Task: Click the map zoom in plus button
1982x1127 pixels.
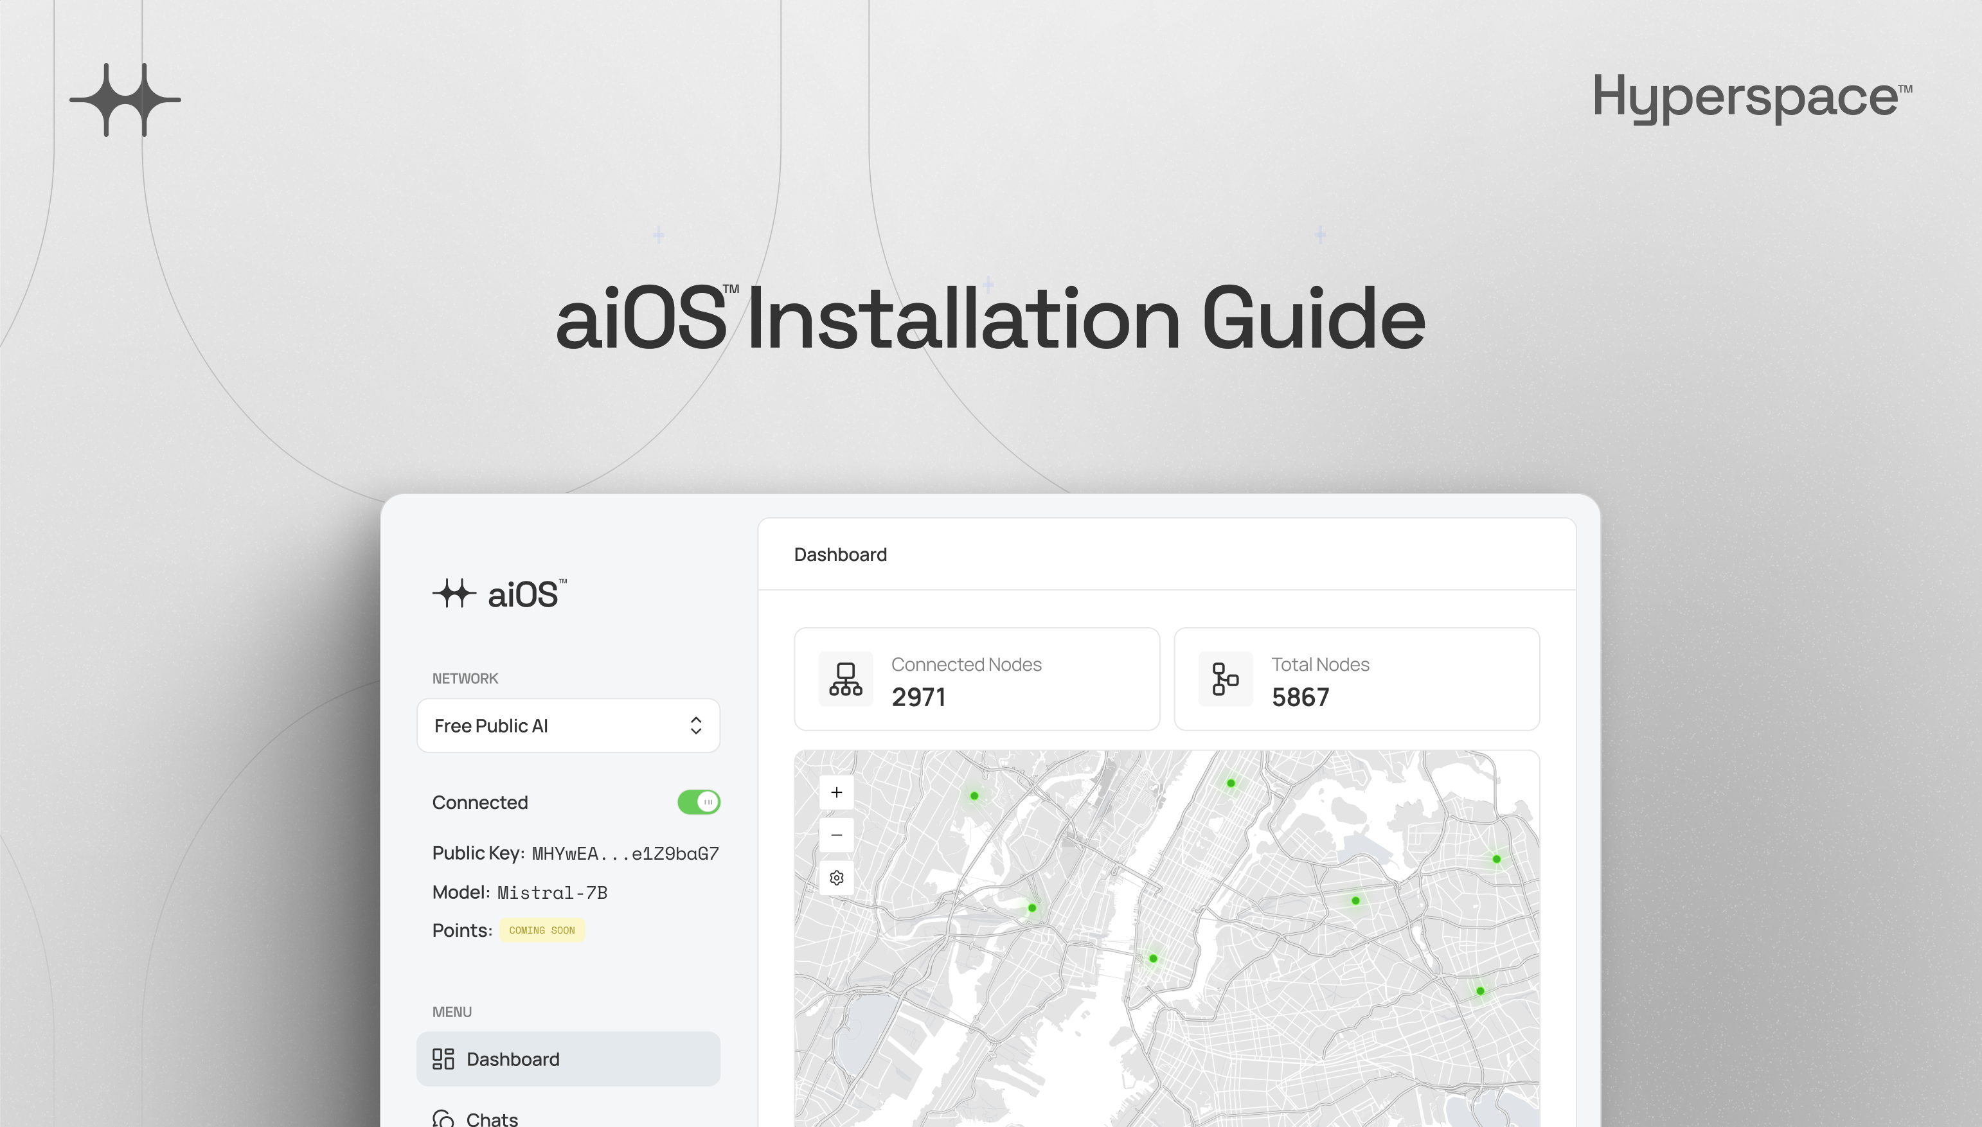Action: 836,792
